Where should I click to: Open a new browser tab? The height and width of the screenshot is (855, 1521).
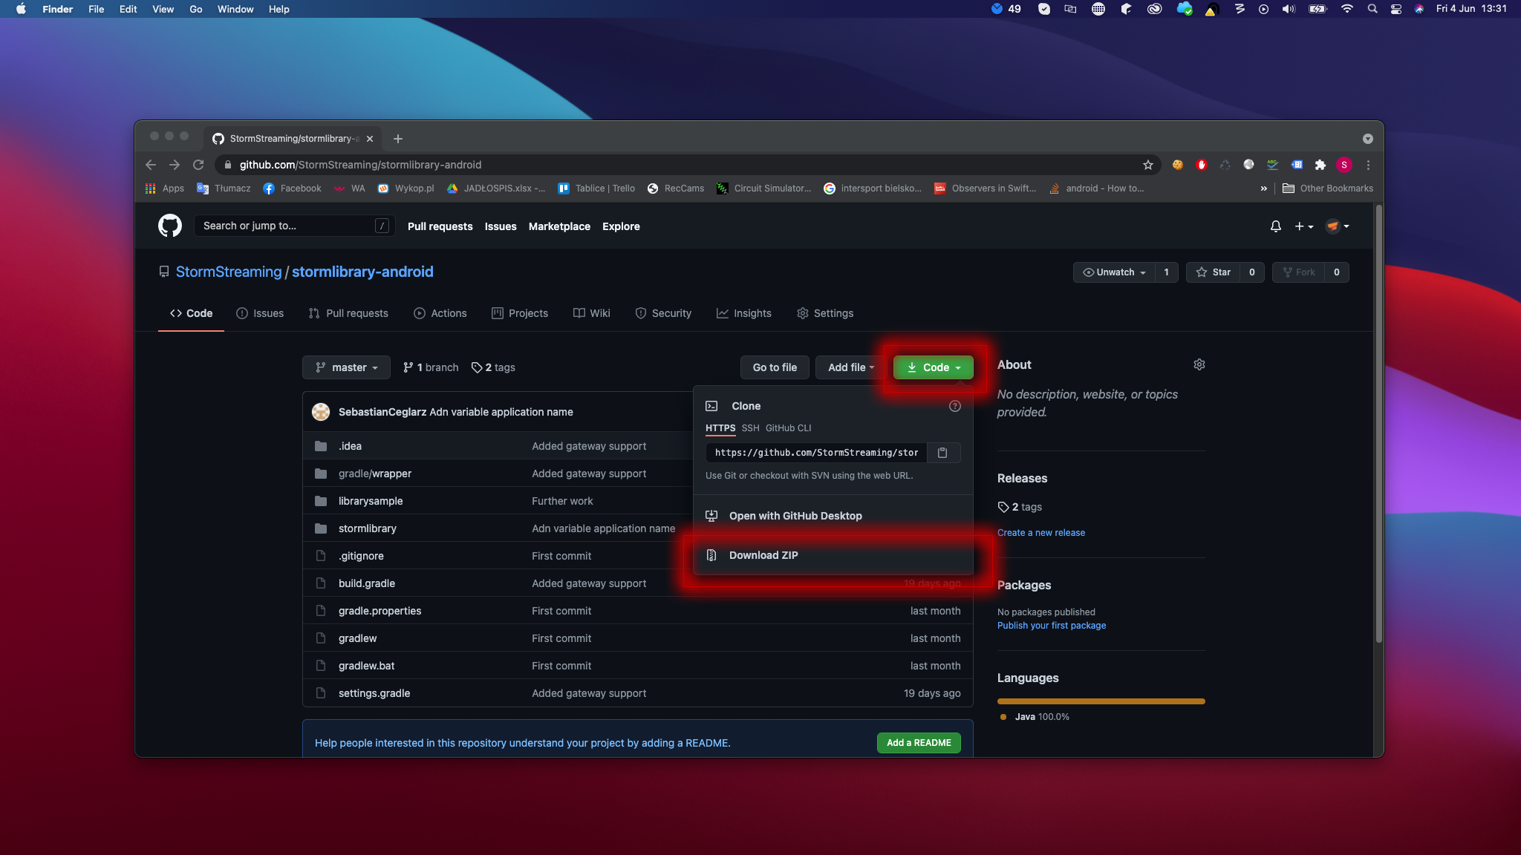[398, 139]
